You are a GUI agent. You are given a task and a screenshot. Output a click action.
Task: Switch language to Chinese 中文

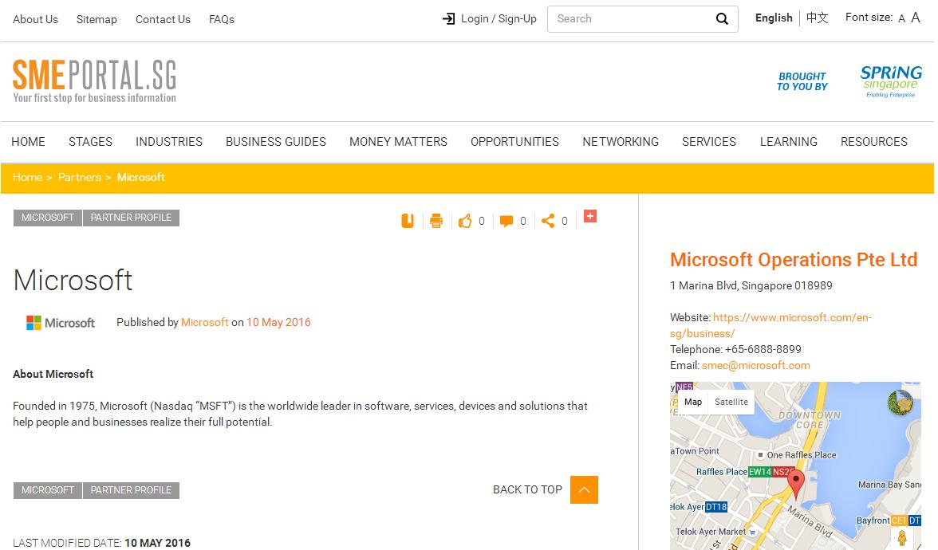pyautogui.click(x=817, y=18)
